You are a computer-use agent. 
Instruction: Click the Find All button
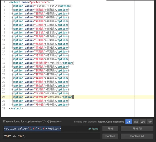pyautogui.click(x=137, y=129)
